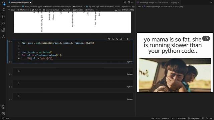The height and width of the screenshot is (120, 214).
Task: Open notifications bell in the status bar
Action: (x=207, y=119)
